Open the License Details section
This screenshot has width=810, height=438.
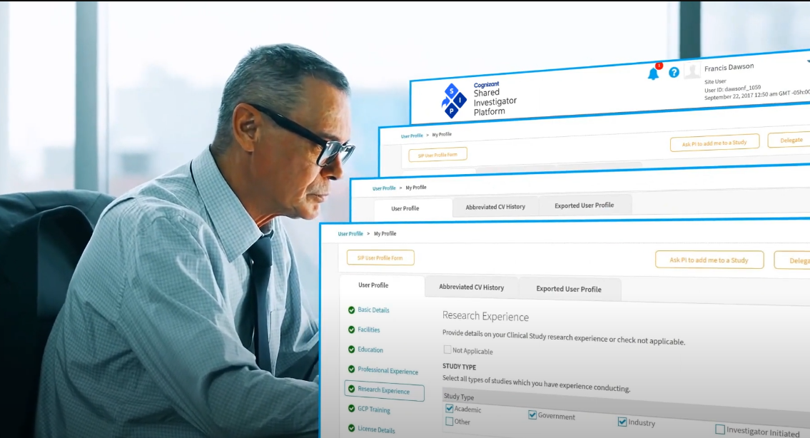point(376,429)
